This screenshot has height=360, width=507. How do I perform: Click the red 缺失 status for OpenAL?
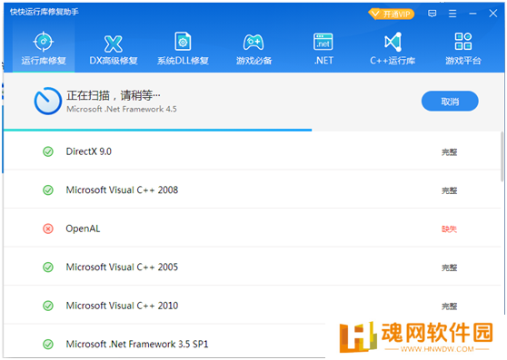[449, 229]
